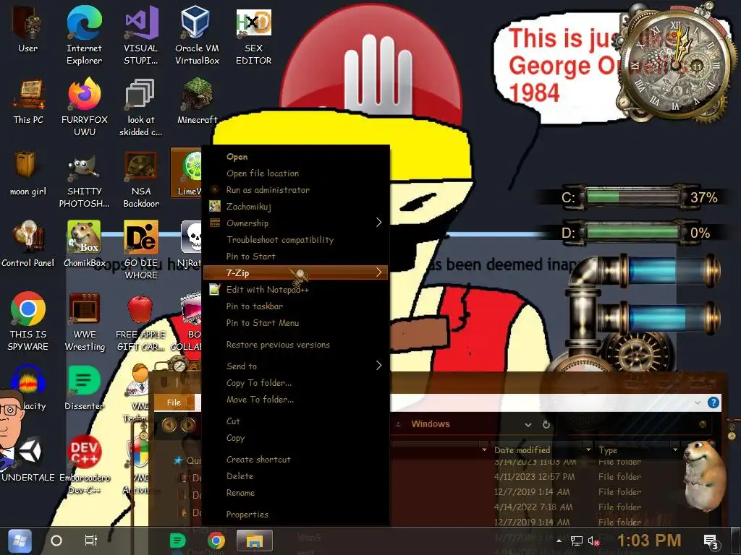Screen dimensions: 741x555
Task: Open the This PC icon
Action: click(28, 101)
